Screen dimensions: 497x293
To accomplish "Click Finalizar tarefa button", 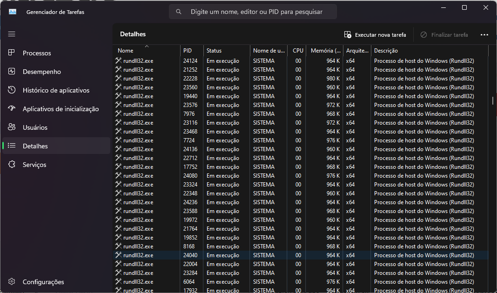I will coord(444,34).
